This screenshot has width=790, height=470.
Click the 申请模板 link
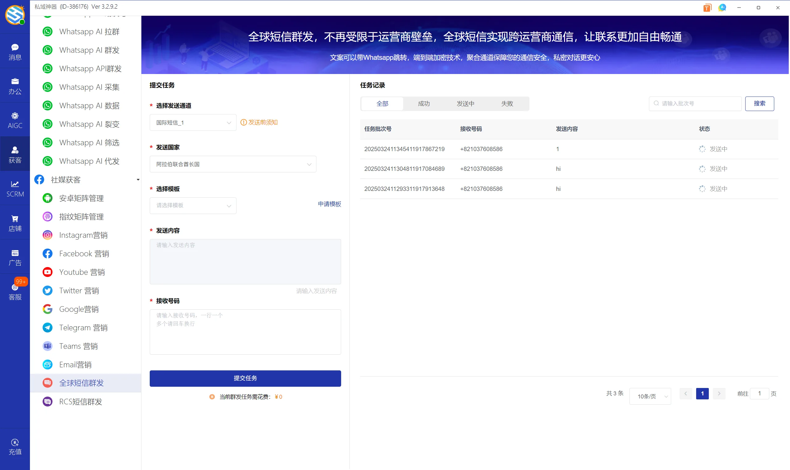pyautogui.click(x=329, y=204)
